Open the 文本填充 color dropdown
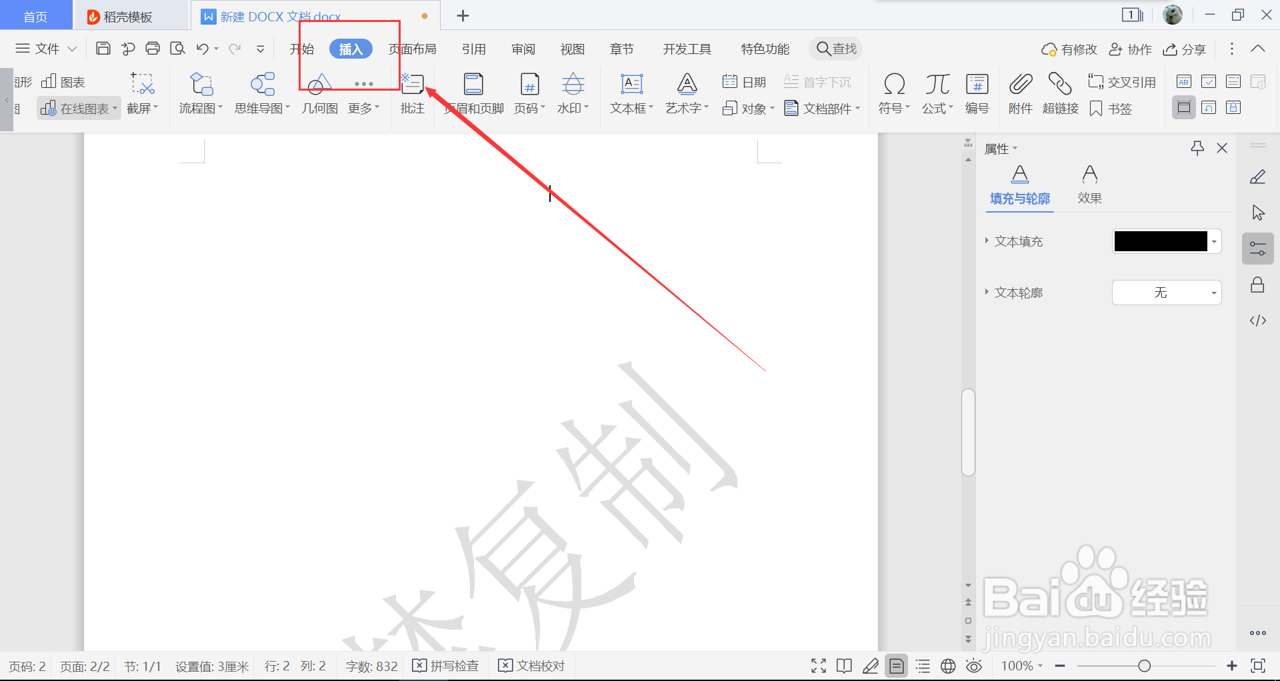1280x681 pixels. click(1215, 241)
